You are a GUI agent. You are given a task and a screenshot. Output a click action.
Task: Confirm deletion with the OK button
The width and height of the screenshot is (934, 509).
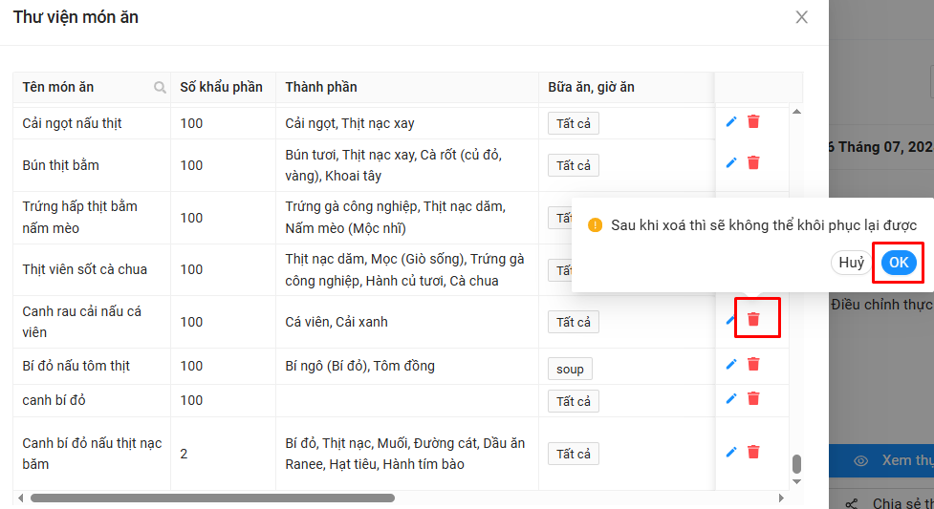[899, 264]
